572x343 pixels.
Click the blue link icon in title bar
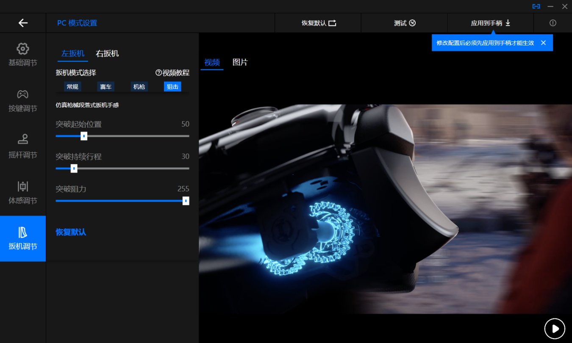click(536, 6)
